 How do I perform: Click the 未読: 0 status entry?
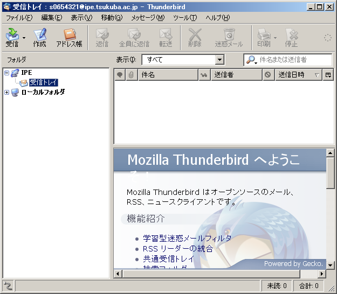click(277, 286)
